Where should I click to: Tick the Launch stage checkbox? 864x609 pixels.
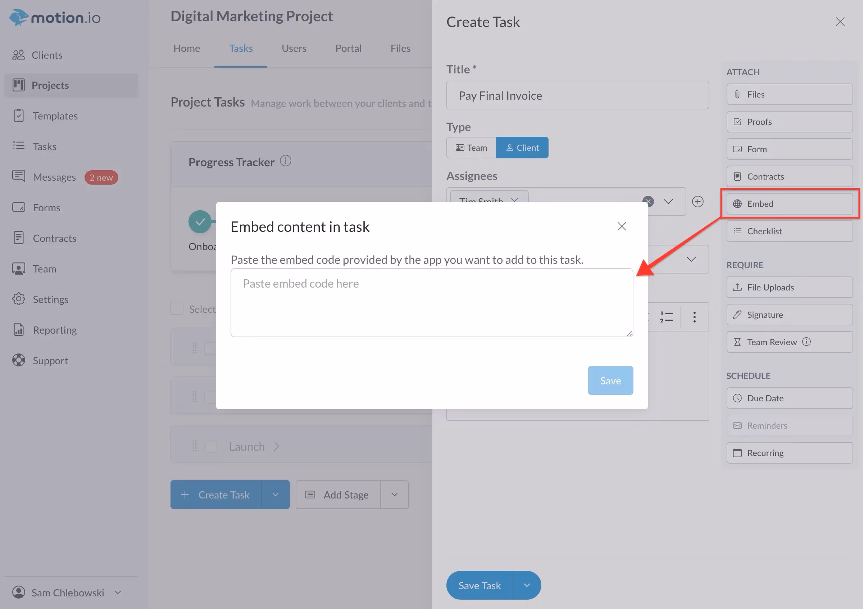click(211, 447)
